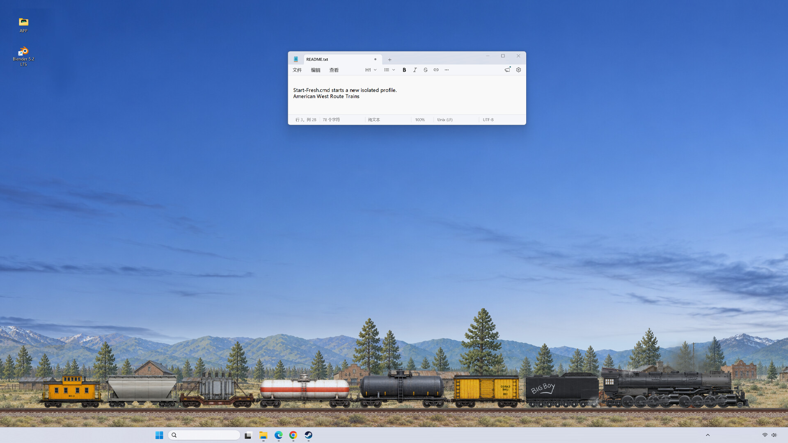The width and height of the screenshot is (788, 443).
Task: Click the 78 个字符 character count
Action: [x=331, y=120]
